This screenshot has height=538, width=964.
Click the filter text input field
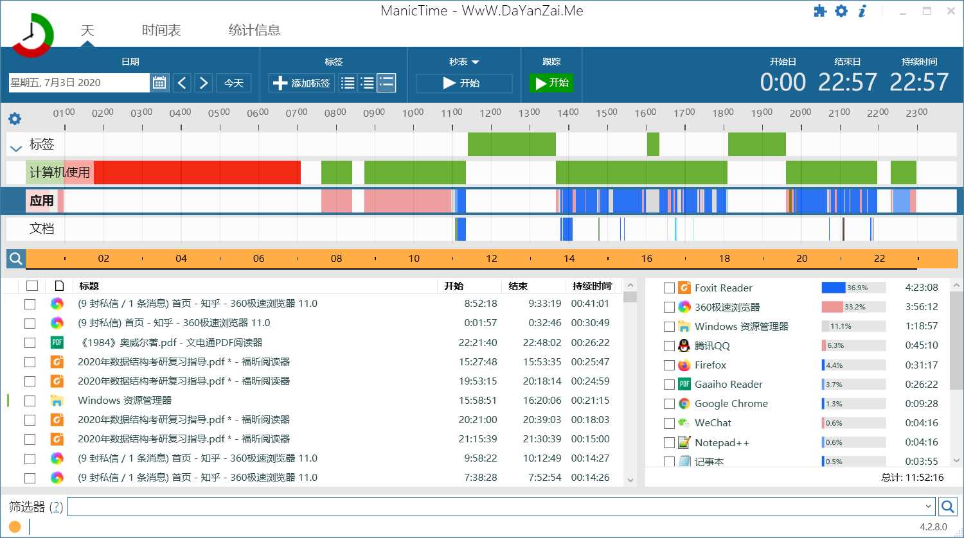pos(495,507)
